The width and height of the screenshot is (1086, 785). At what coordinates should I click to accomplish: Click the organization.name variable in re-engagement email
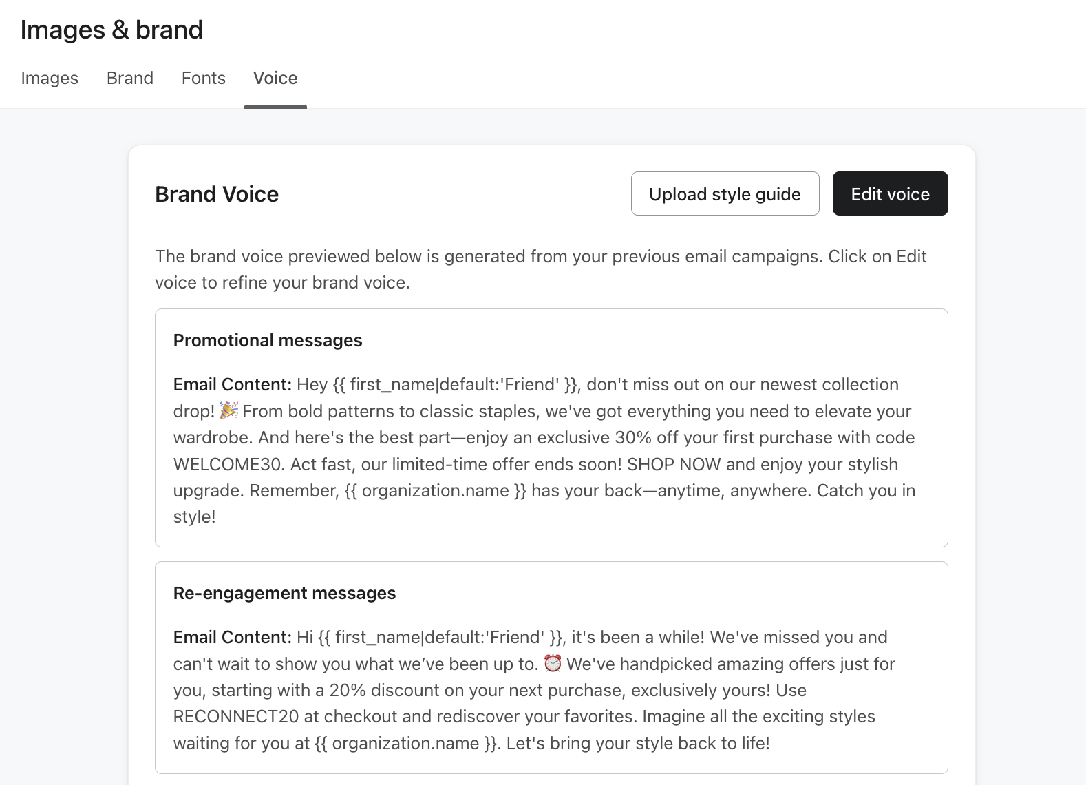(405, 743)
